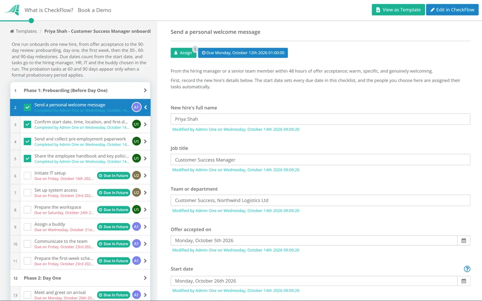Open Communicate to the team row chevron

point(145,243)
